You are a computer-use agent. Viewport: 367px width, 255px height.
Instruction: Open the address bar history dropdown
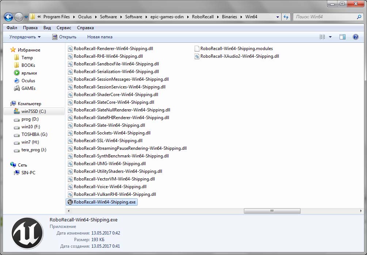point(278,17)
